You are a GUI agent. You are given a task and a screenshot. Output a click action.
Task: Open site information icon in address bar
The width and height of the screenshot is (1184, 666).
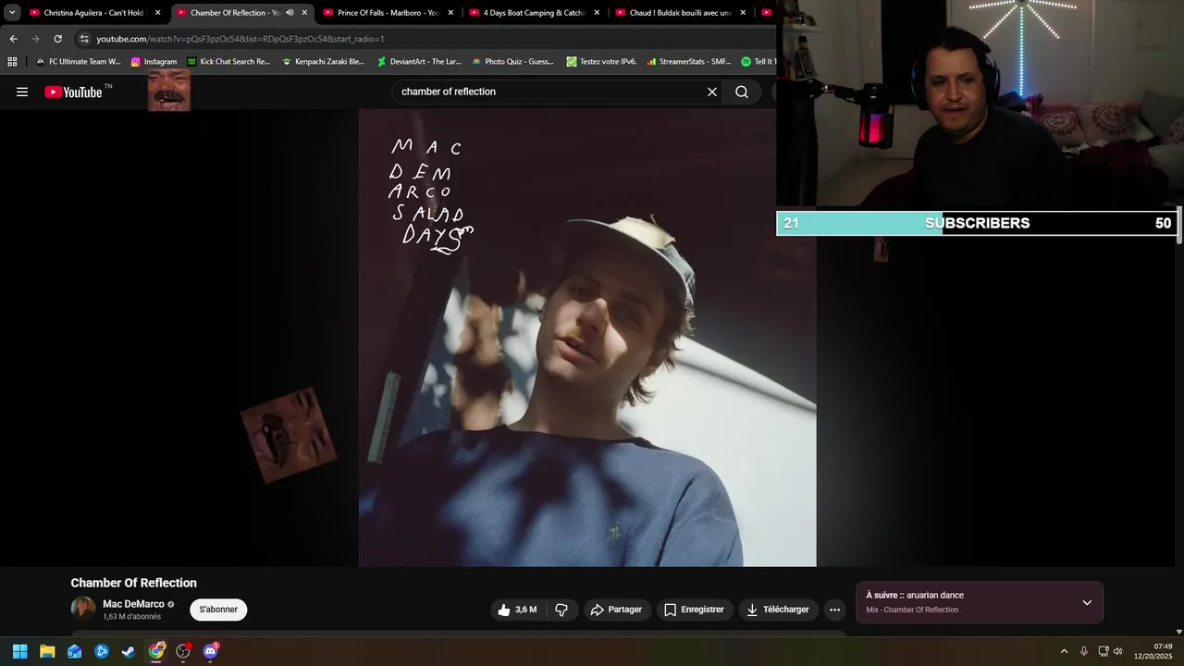[x=84, y=39]
